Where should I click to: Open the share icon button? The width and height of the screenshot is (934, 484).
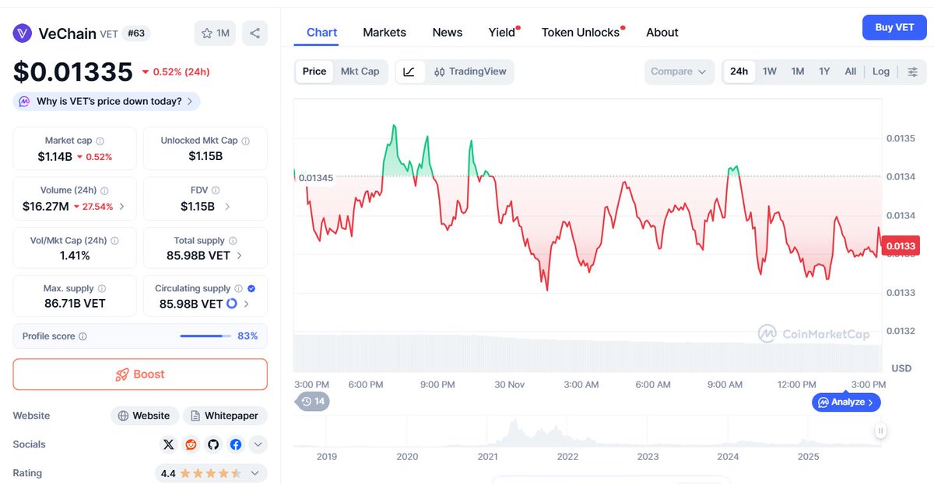point(255,33)
